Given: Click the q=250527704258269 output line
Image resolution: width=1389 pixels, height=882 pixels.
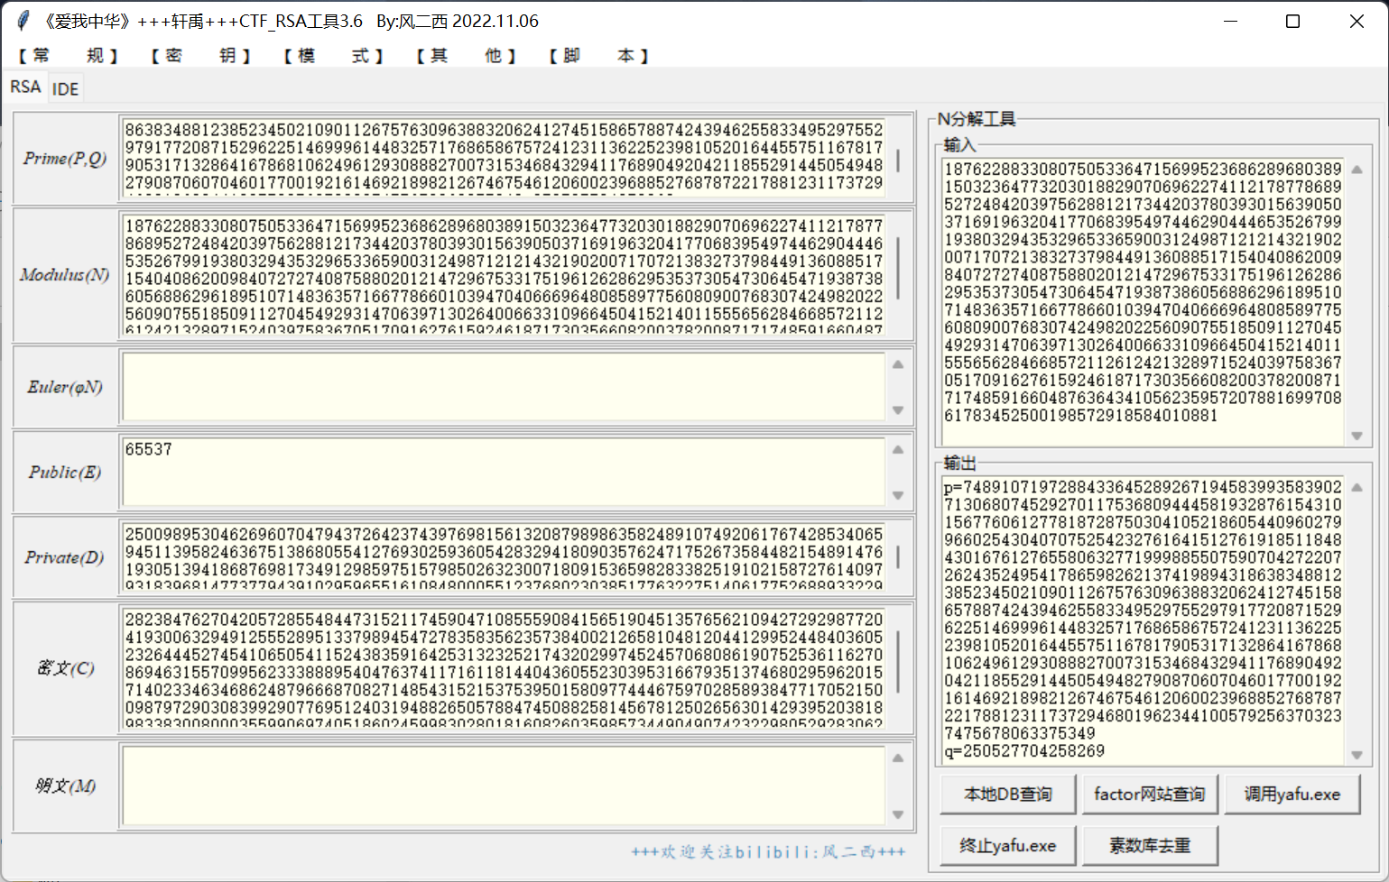Looking at the screenshot, I should pos(1024,751).
